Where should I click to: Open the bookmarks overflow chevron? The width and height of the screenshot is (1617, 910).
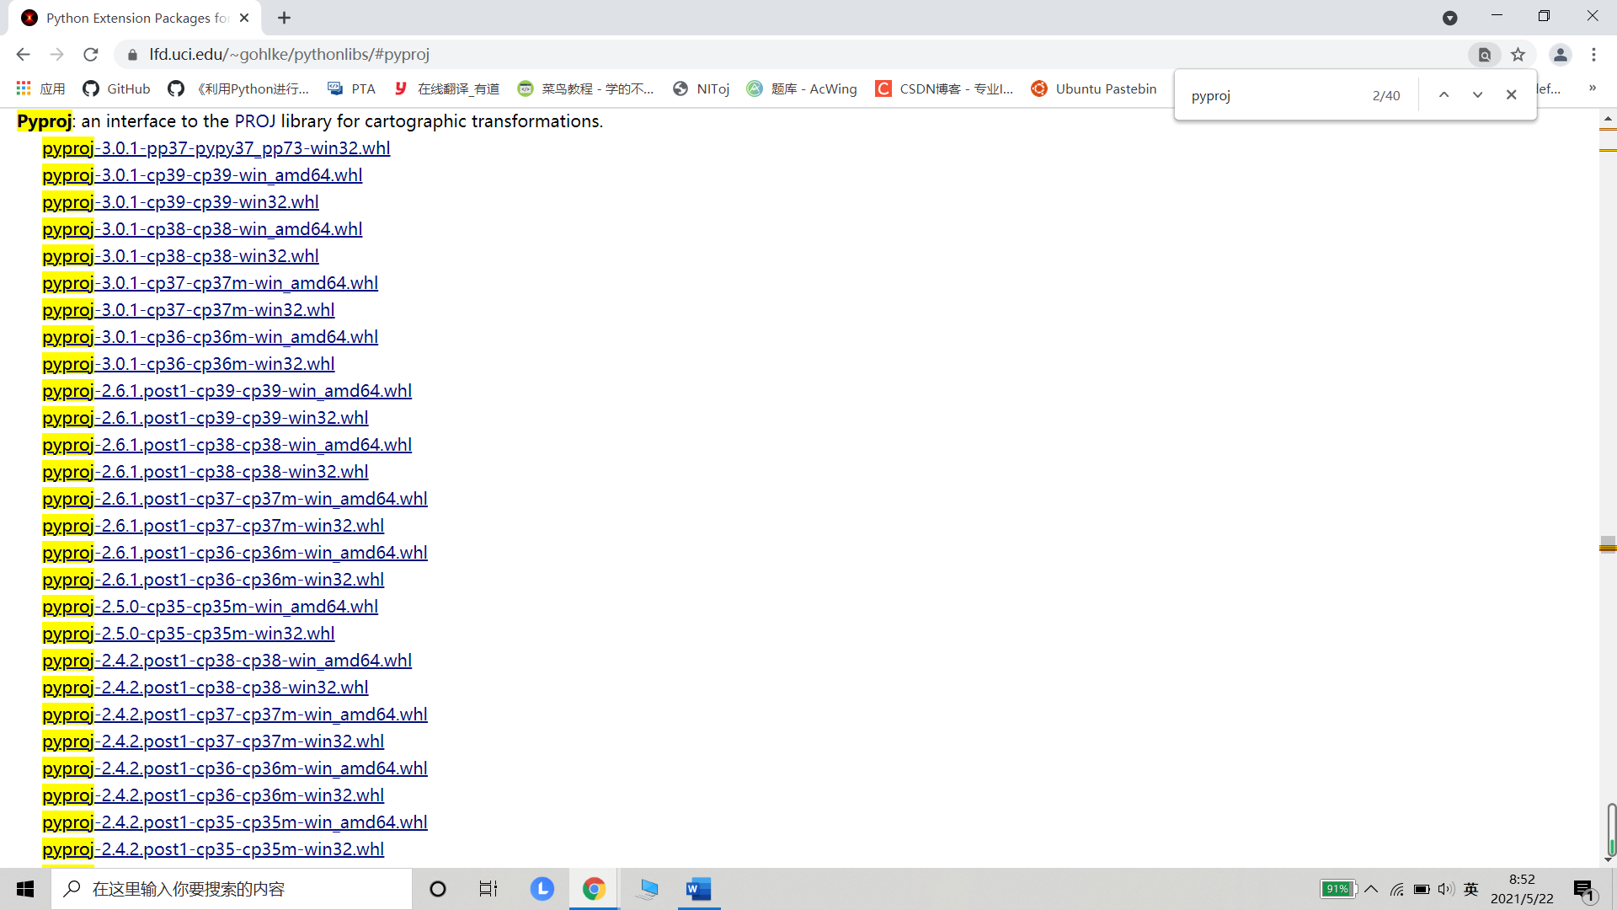[1593, 88]
